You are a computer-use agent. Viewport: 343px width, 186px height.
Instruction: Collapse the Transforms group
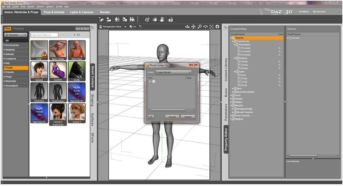233,41
